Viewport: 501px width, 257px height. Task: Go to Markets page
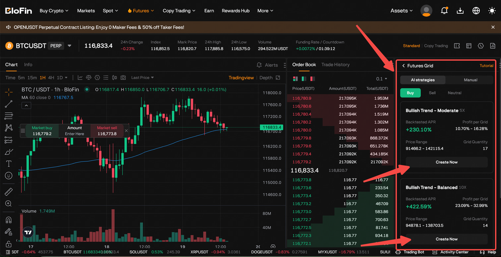[86, 11]
